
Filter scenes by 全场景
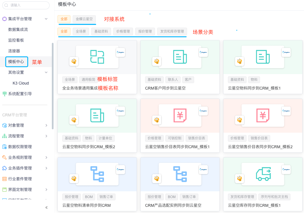pyautogui.click(x=81, y=31)
